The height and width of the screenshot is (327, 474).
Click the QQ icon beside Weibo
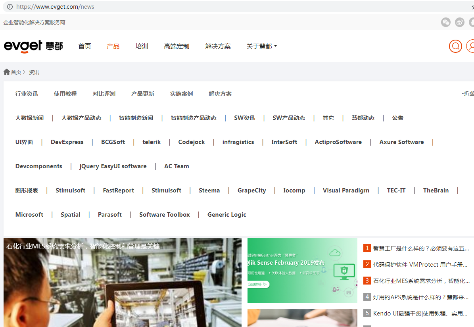click(472, 23)
